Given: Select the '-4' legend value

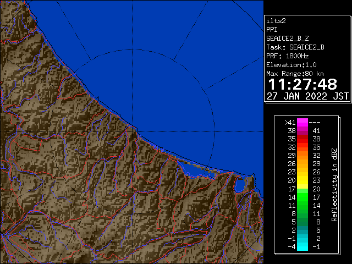Looking at the screenshot, I should pyautogui.click(x=291, y=247).
